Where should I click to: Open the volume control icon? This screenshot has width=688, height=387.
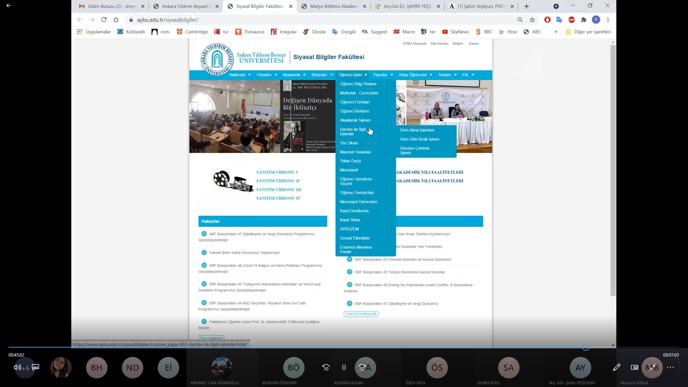(17, 367)
